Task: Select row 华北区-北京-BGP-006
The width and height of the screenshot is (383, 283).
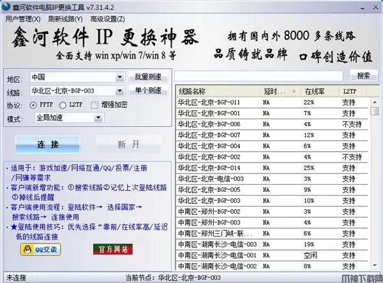Action: coord(272,124)
